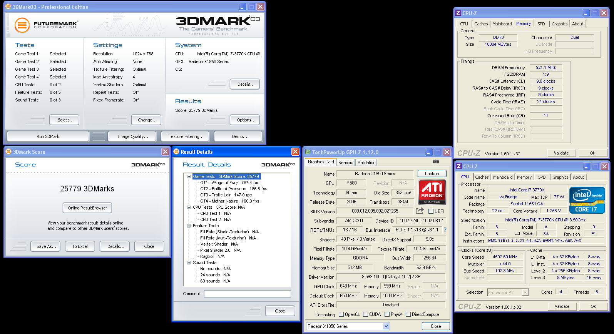Click Validate in the CPU-Z Memory window
The height and width of the screenshot is (334, 614).
(x=561, y=153)
